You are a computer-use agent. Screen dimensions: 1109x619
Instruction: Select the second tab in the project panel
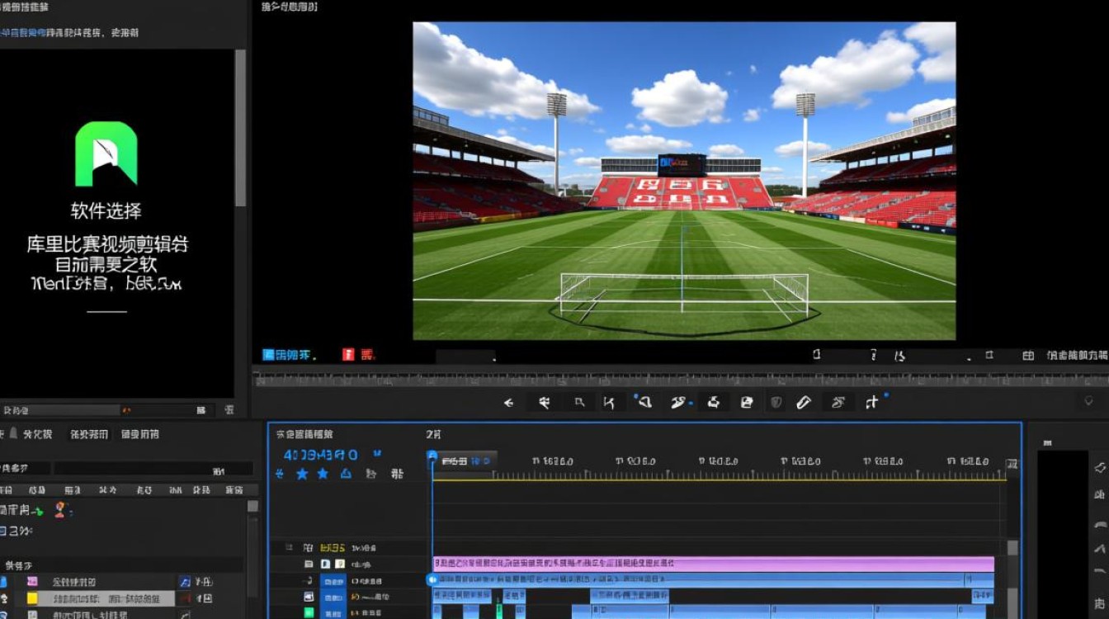88,434
